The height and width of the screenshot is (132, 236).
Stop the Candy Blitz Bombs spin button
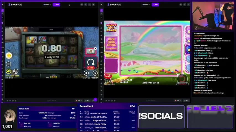pos(182,79)
